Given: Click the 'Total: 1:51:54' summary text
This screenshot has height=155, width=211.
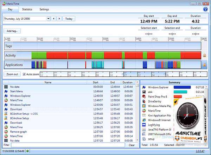Looking at the screenshot, I should (x=150, y=145).
